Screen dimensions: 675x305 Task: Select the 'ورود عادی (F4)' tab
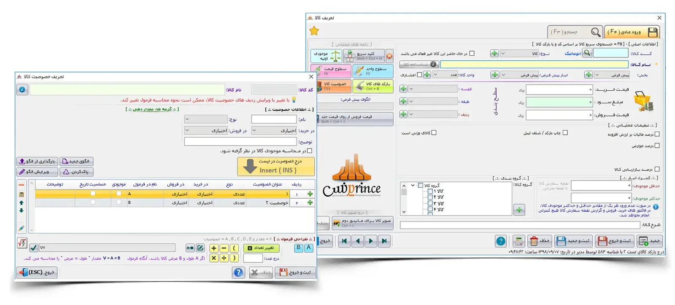coord(632,32)
